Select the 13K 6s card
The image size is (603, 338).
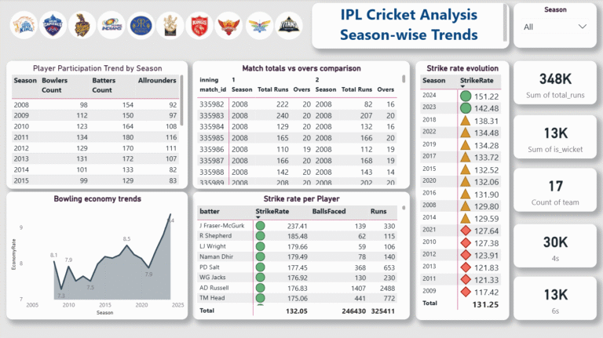coord(555,300)
